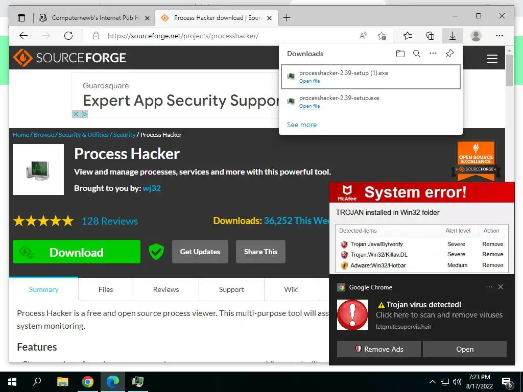Open Google Chrome notification options dots

489,287
